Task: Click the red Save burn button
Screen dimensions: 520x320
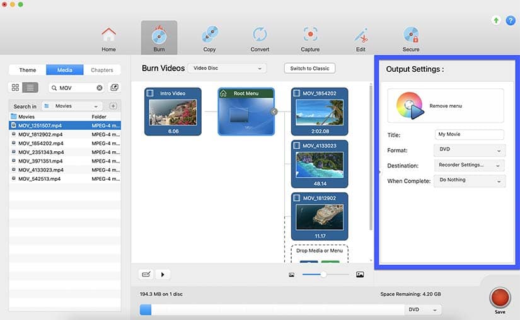Action: [x=499, y=297]
